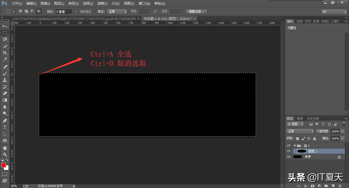Enable the 消除锯齿 checkbox
This screenshot has width=349, height=188.
76,11
